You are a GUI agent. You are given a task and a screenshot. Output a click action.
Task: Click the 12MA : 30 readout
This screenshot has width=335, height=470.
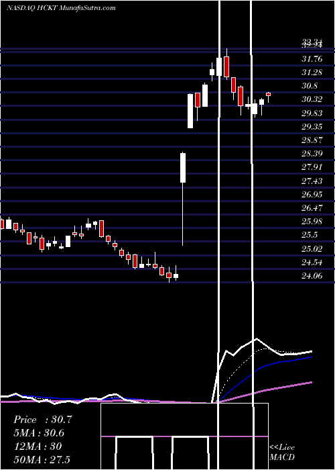38,446
